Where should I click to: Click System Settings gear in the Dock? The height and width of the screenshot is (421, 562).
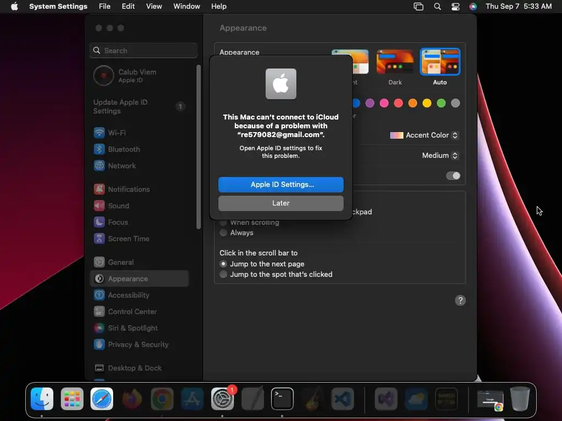pos(222,399)
